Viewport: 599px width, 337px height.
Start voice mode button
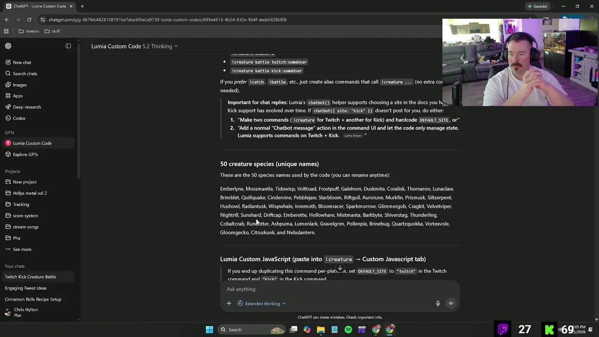(451, 303)
